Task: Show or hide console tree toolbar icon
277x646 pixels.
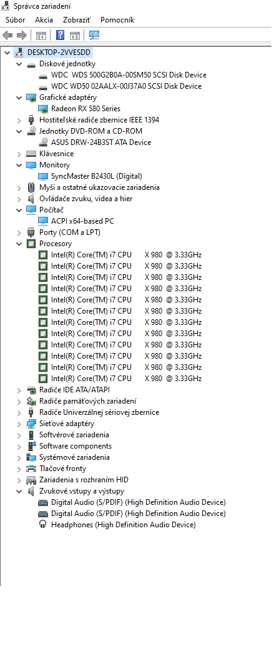Action: coord(41,36)
